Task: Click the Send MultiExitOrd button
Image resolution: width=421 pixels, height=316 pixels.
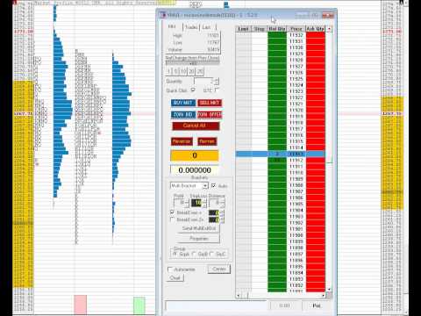Action: click(199, 228)
